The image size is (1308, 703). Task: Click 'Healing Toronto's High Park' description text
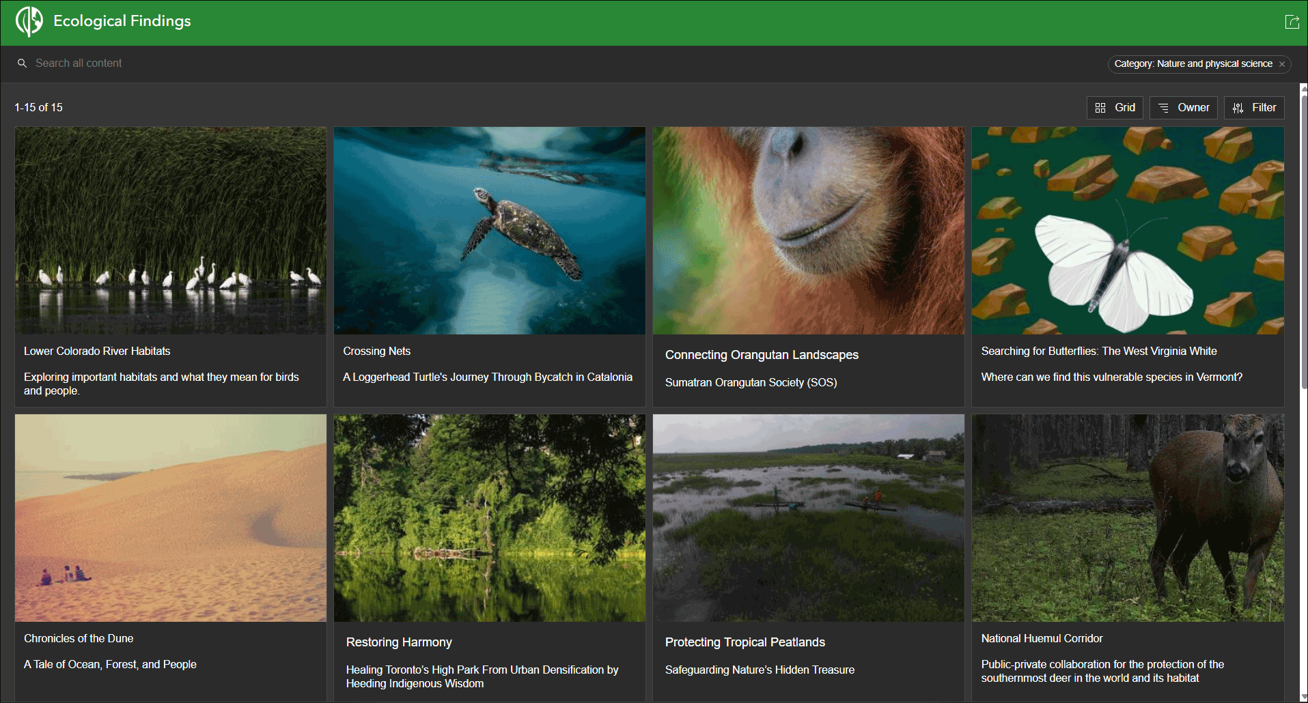[x=482, y=676]
